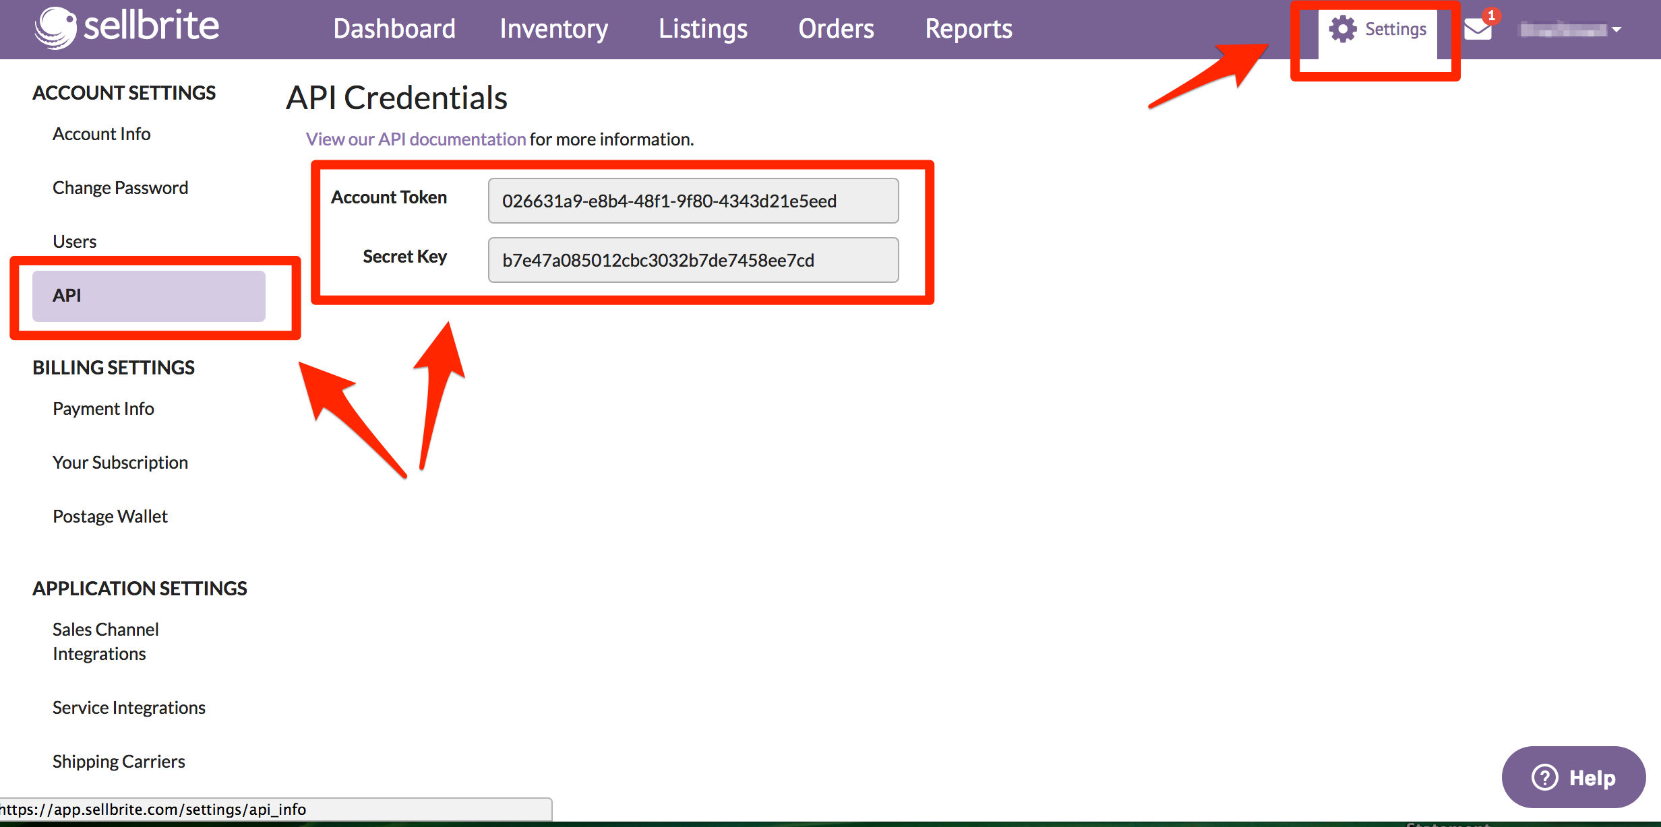Open Account Info settings
Image resolution: width=1661 pixels, height=827 pixels.
(102, 134)
